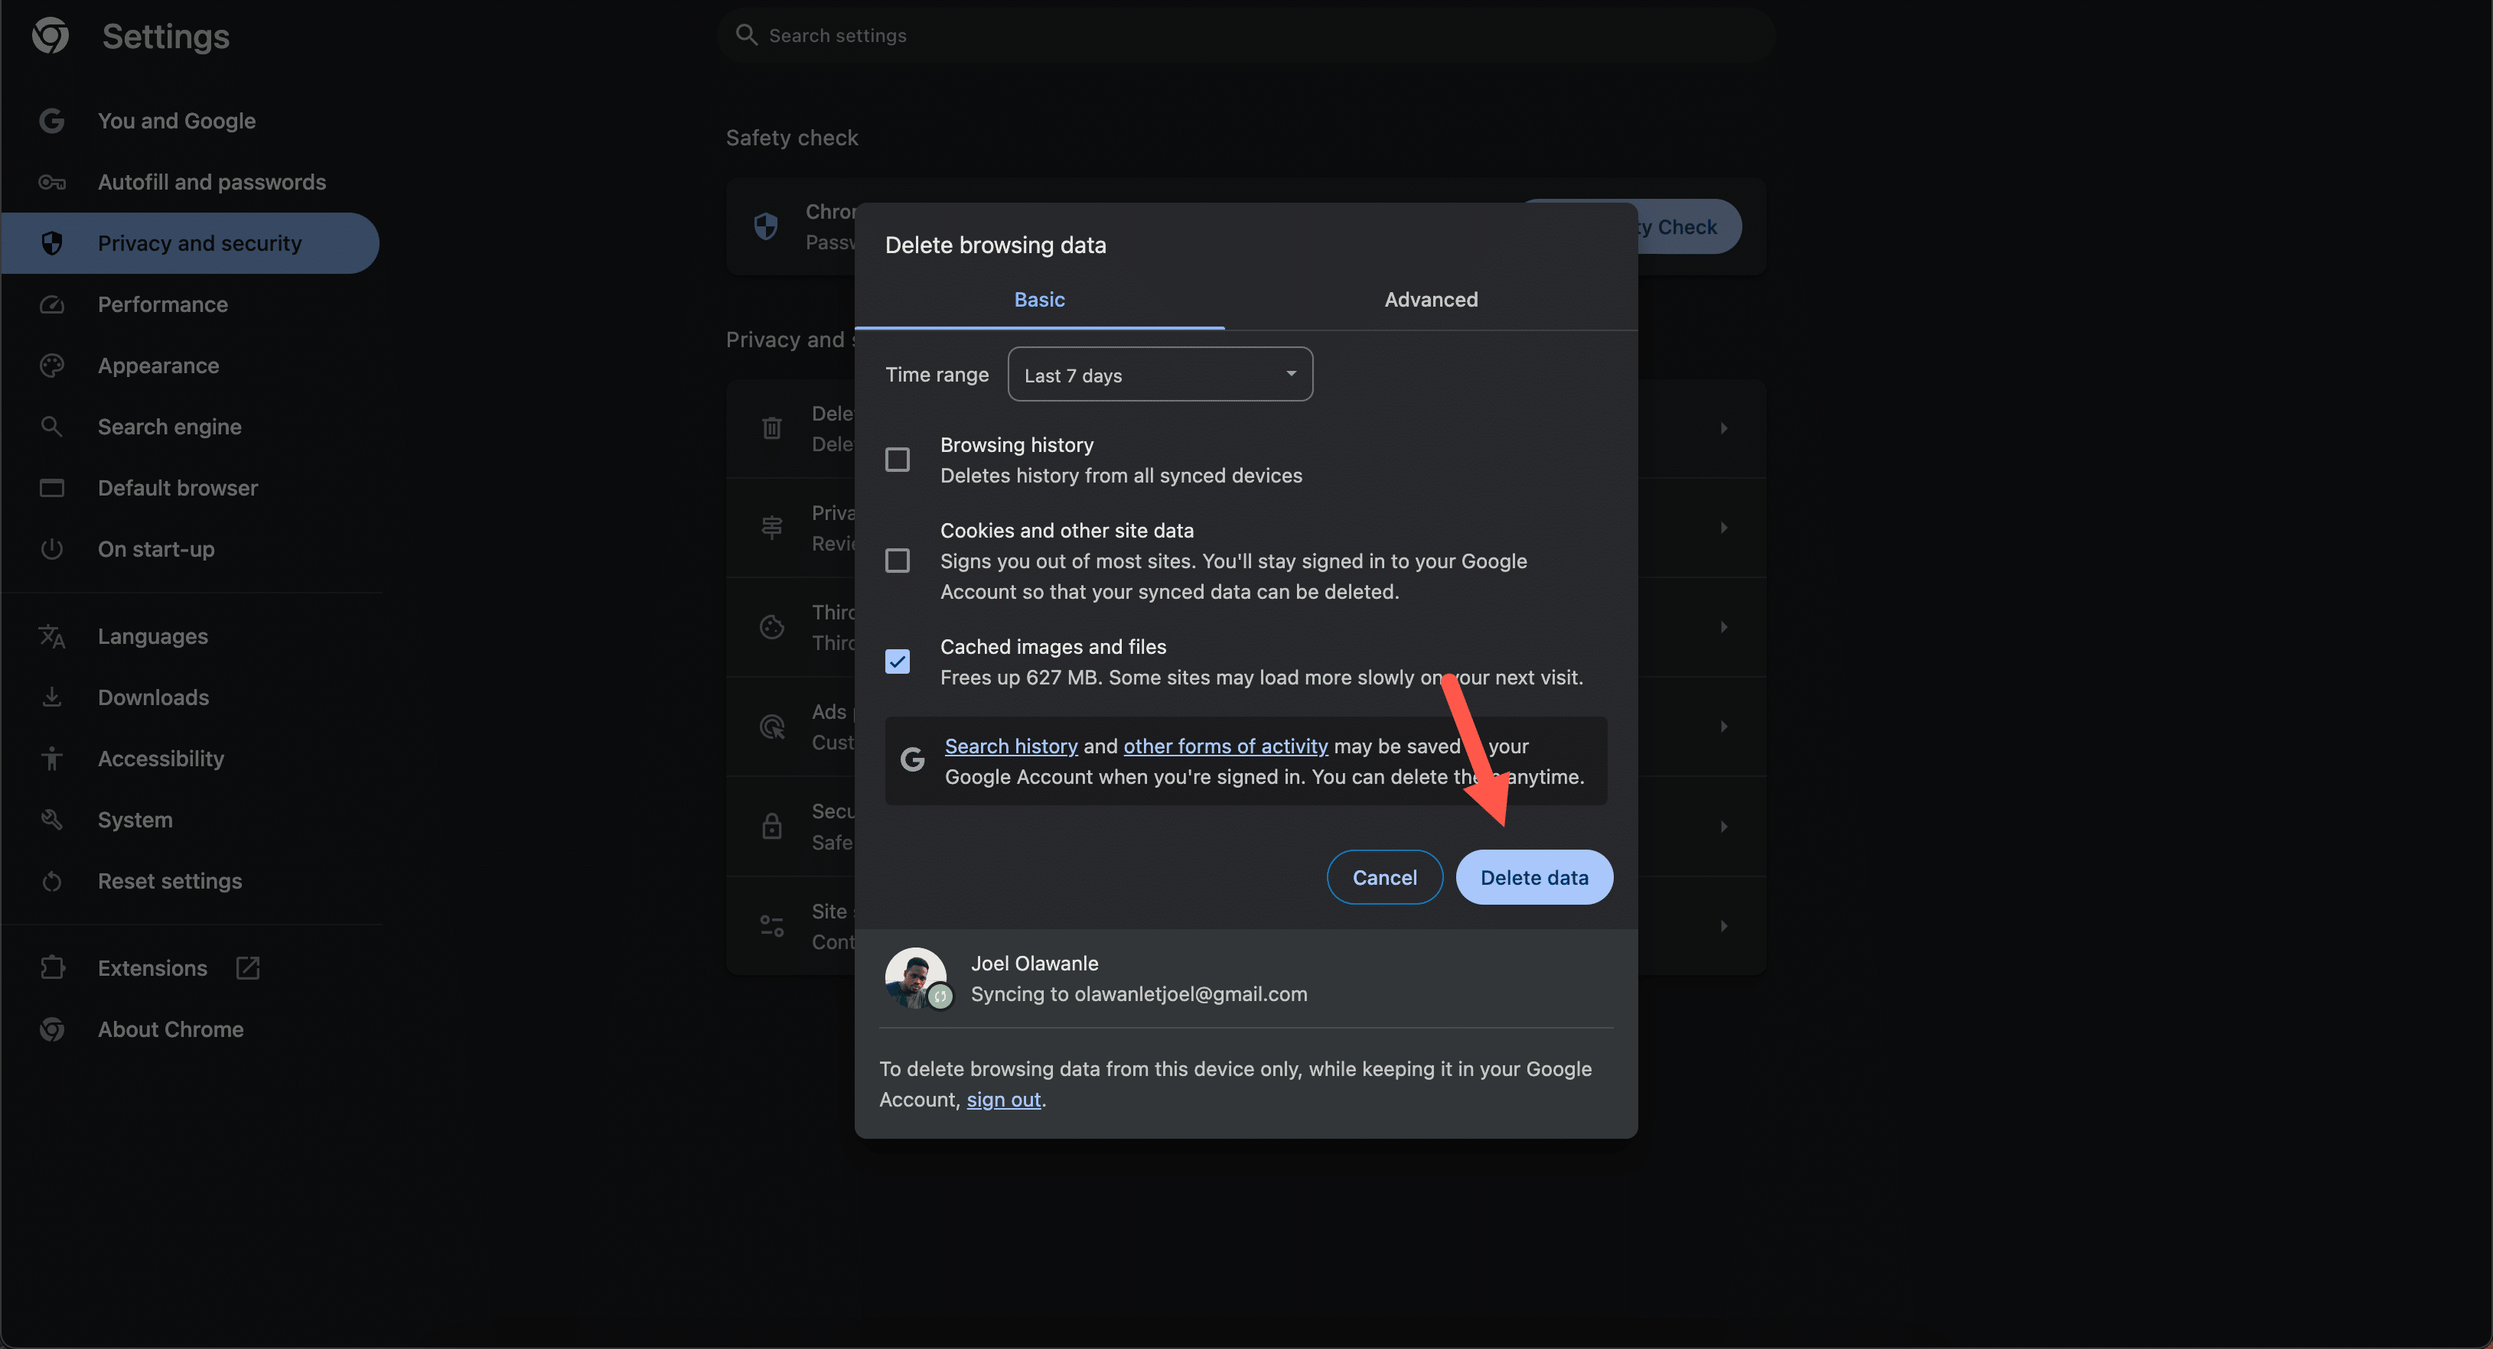
Task: Click into the Search settings field
Action: (1246, 36)
